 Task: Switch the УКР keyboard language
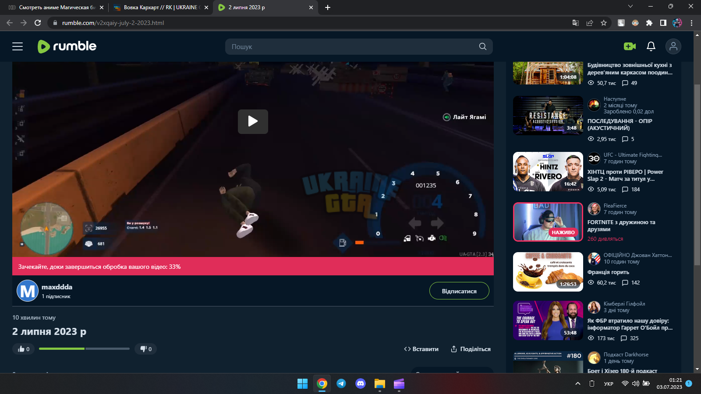pos(609,384)
